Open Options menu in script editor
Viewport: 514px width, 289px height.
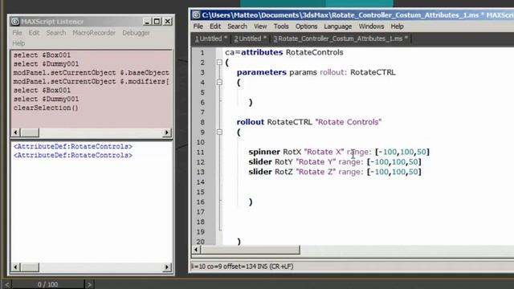(306, 26)
